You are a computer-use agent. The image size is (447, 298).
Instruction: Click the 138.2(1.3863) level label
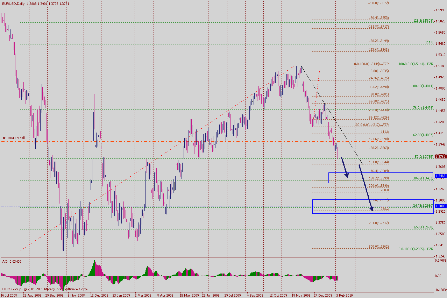point(379,148)
